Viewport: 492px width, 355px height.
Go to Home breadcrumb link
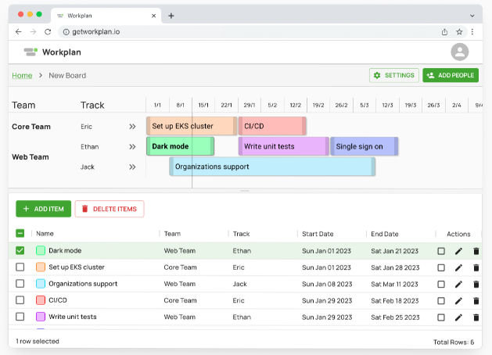[22, 76]
